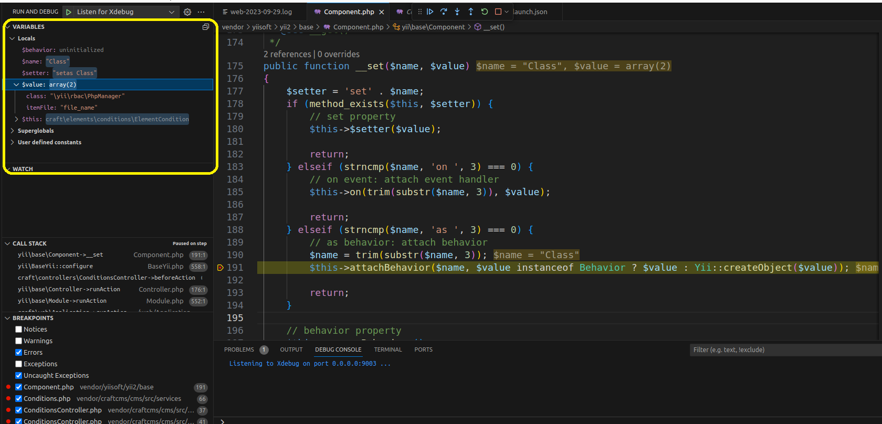Click the debug console prompt chevron
The width and height of the screenshot is (882, 424).
[223, 421]
